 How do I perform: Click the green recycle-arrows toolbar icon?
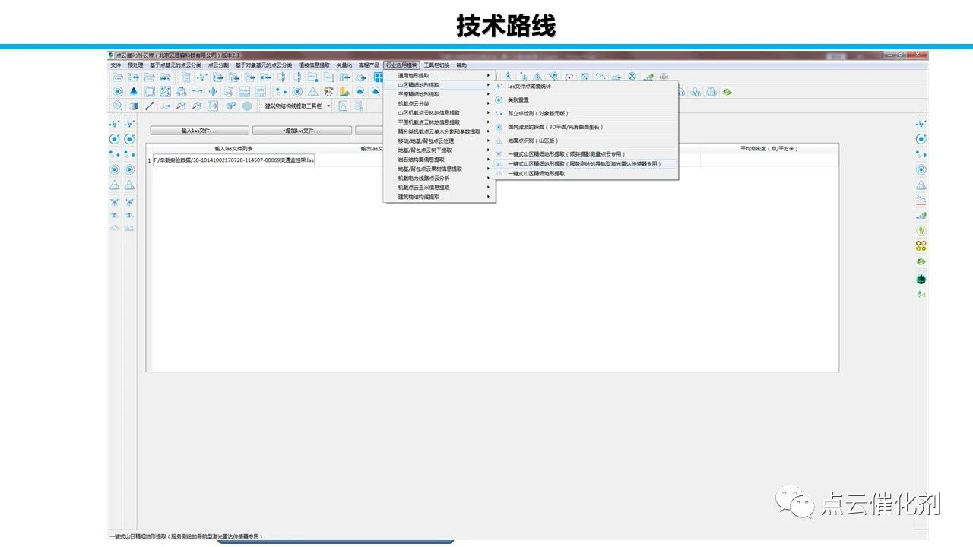pyautogui.click(x=727, y=92)
